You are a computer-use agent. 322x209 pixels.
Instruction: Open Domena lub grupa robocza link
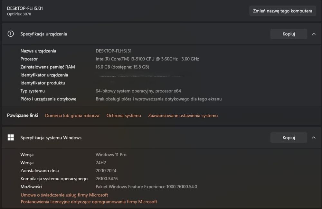coord(72,116)
